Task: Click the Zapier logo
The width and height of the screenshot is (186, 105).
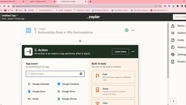Action: 93,17
